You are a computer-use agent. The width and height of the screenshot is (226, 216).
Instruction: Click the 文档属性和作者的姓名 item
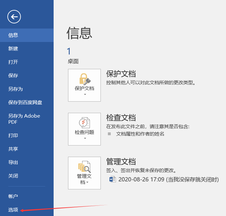point(140,134)
